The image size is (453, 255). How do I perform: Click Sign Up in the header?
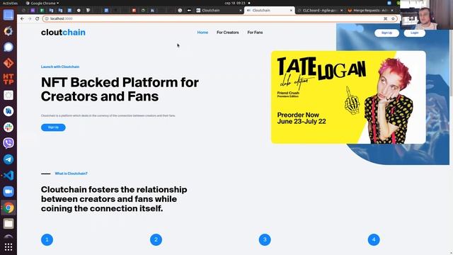[386, 33]
